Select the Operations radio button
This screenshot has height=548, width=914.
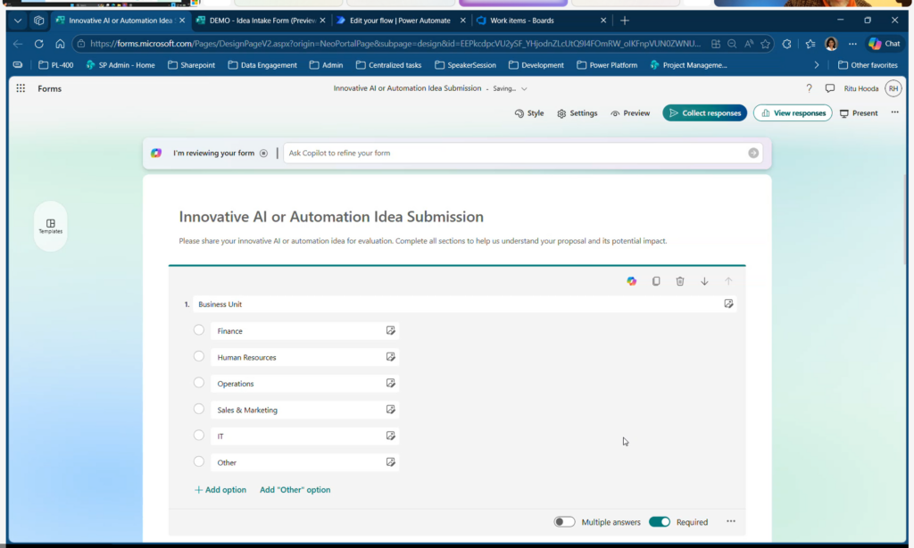[x=199, y=383]
